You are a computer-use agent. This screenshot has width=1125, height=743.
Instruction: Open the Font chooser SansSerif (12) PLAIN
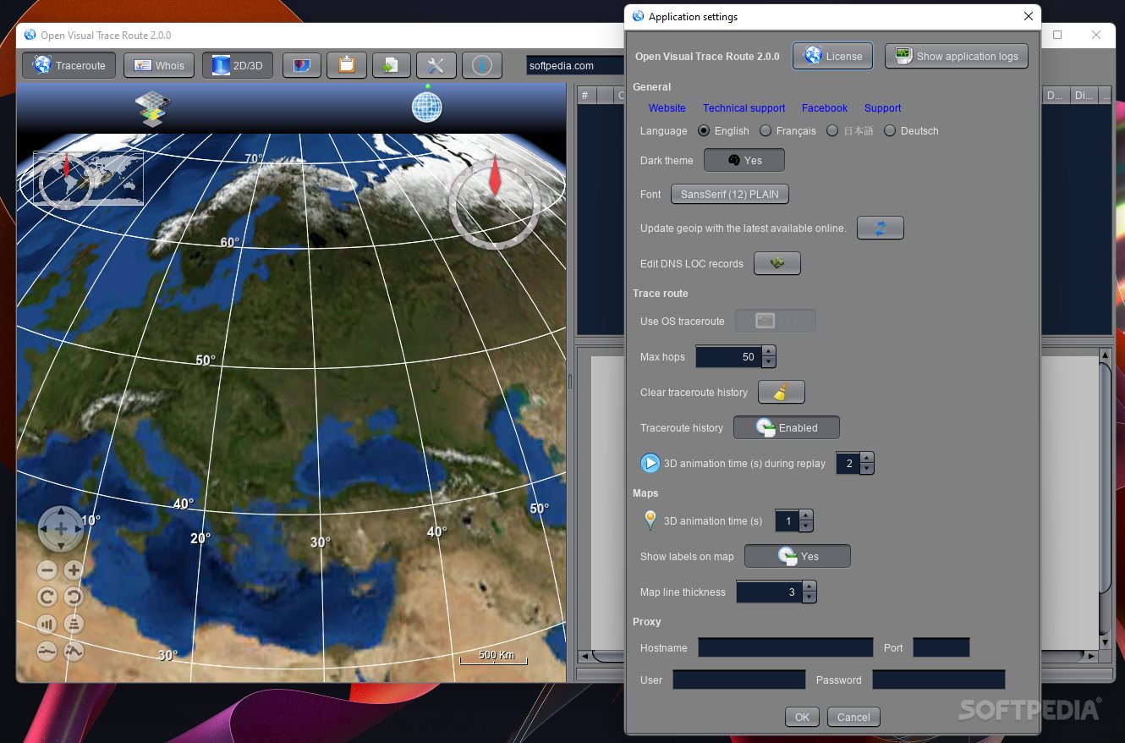click(x=730, y=194)
